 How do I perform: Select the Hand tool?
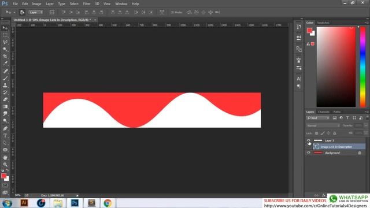click(x=5, y=157)
